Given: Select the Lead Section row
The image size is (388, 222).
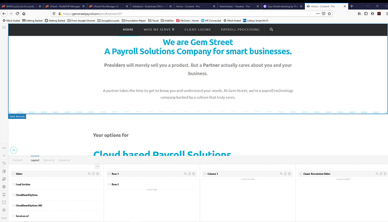Looking at the screenshot, I should coord(56,184).
